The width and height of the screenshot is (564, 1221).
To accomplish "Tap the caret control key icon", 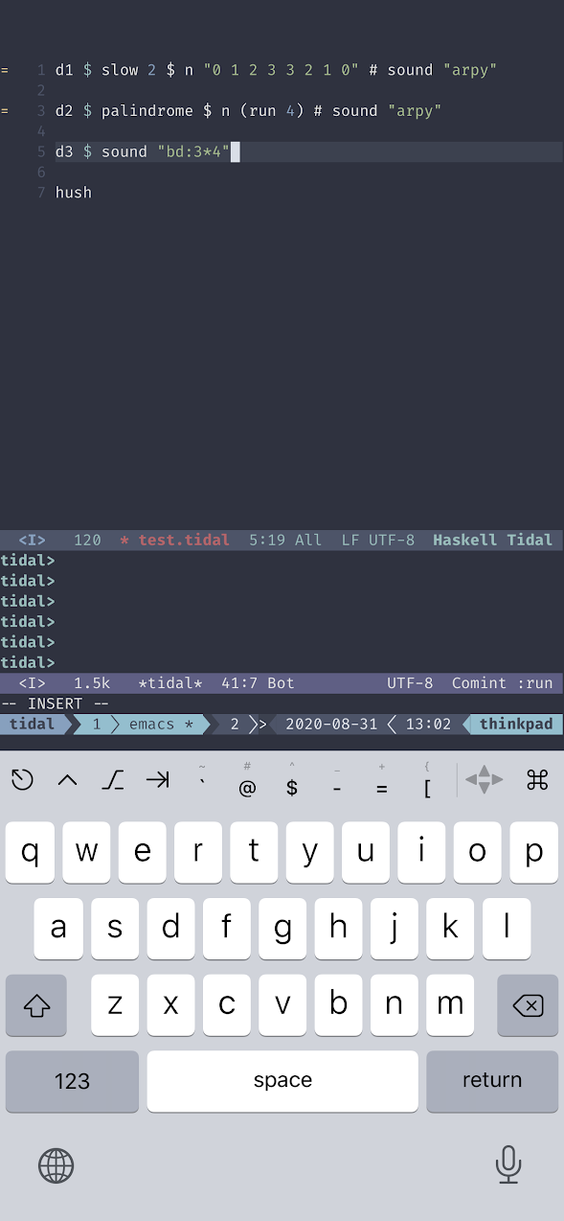I will [67, 780].
